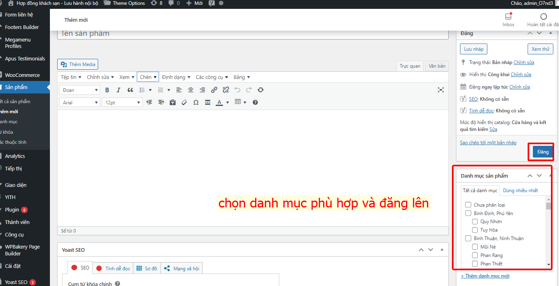Click the Đăng publish button

[542, 152]
